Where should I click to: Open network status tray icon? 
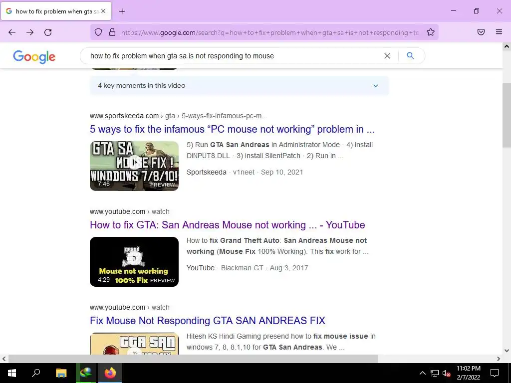tap(435, 373)
